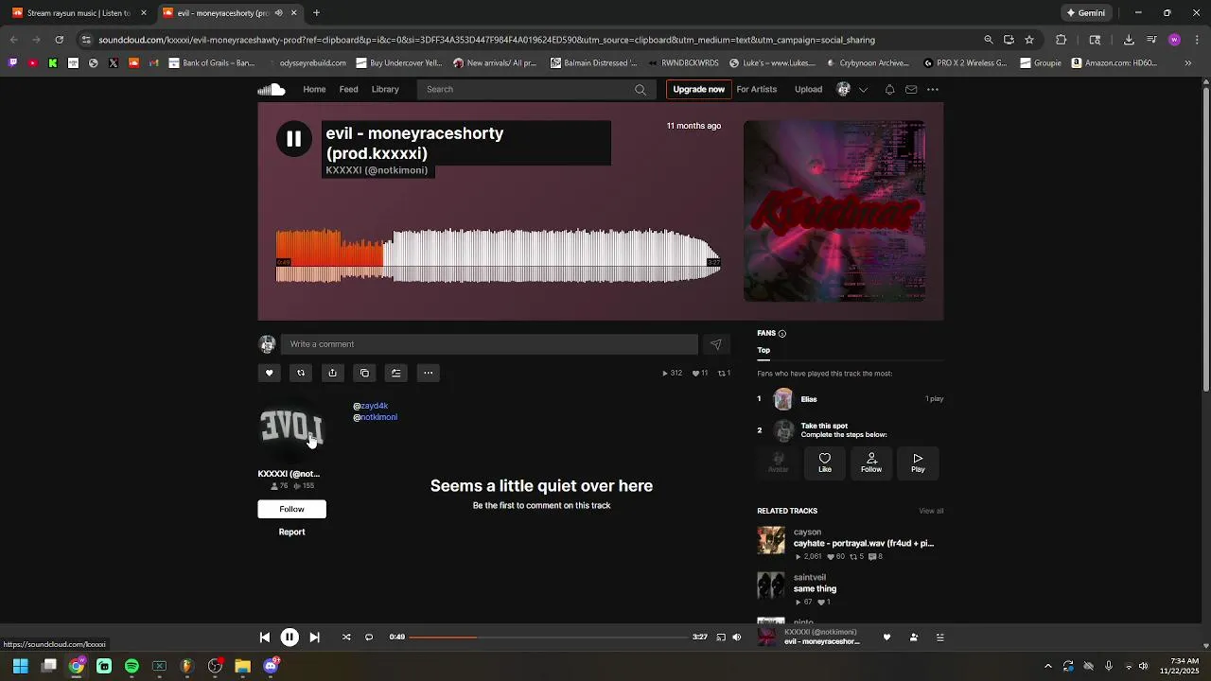Open fan Elias's profile

coord(809,399)
